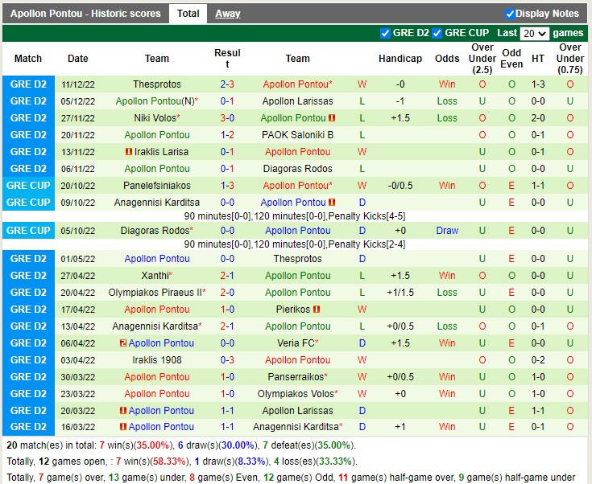Click red card icon beside Iraklis Larisa

129,152
